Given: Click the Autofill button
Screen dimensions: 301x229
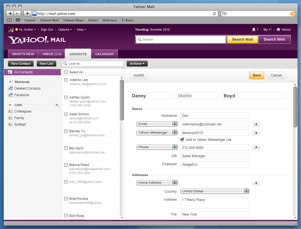Looking at the screenshot, I should tap(138, 75).
